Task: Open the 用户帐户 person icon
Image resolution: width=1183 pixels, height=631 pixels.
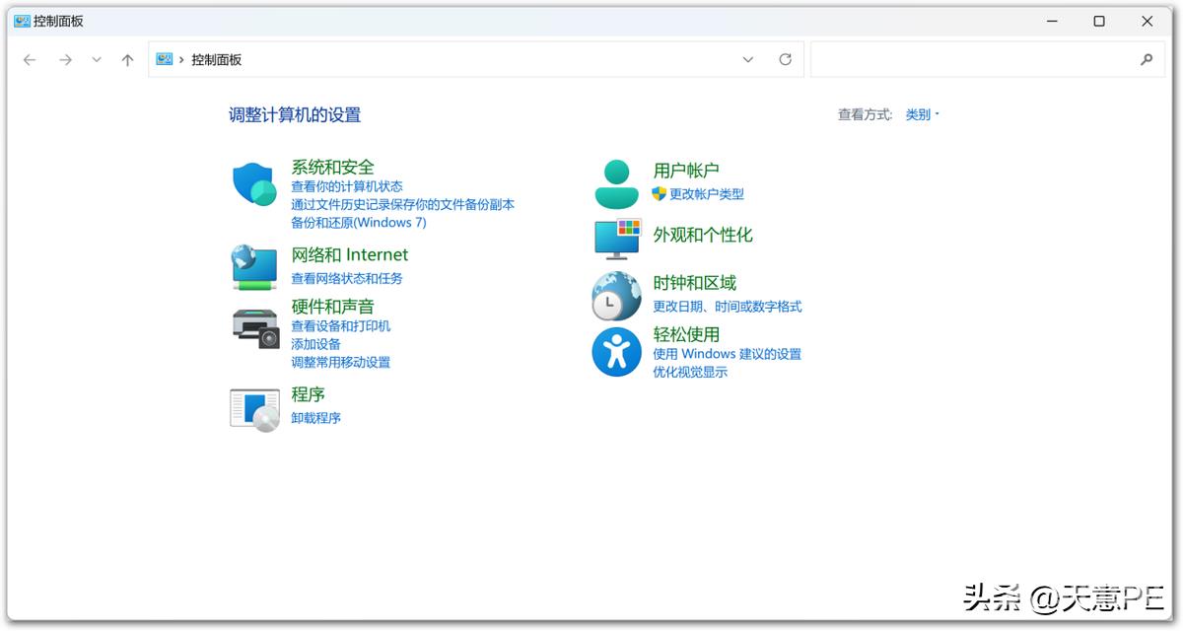Action: [x=617, y=184]
